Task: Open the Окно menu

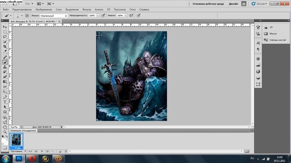Action: (x=132, y=10)
